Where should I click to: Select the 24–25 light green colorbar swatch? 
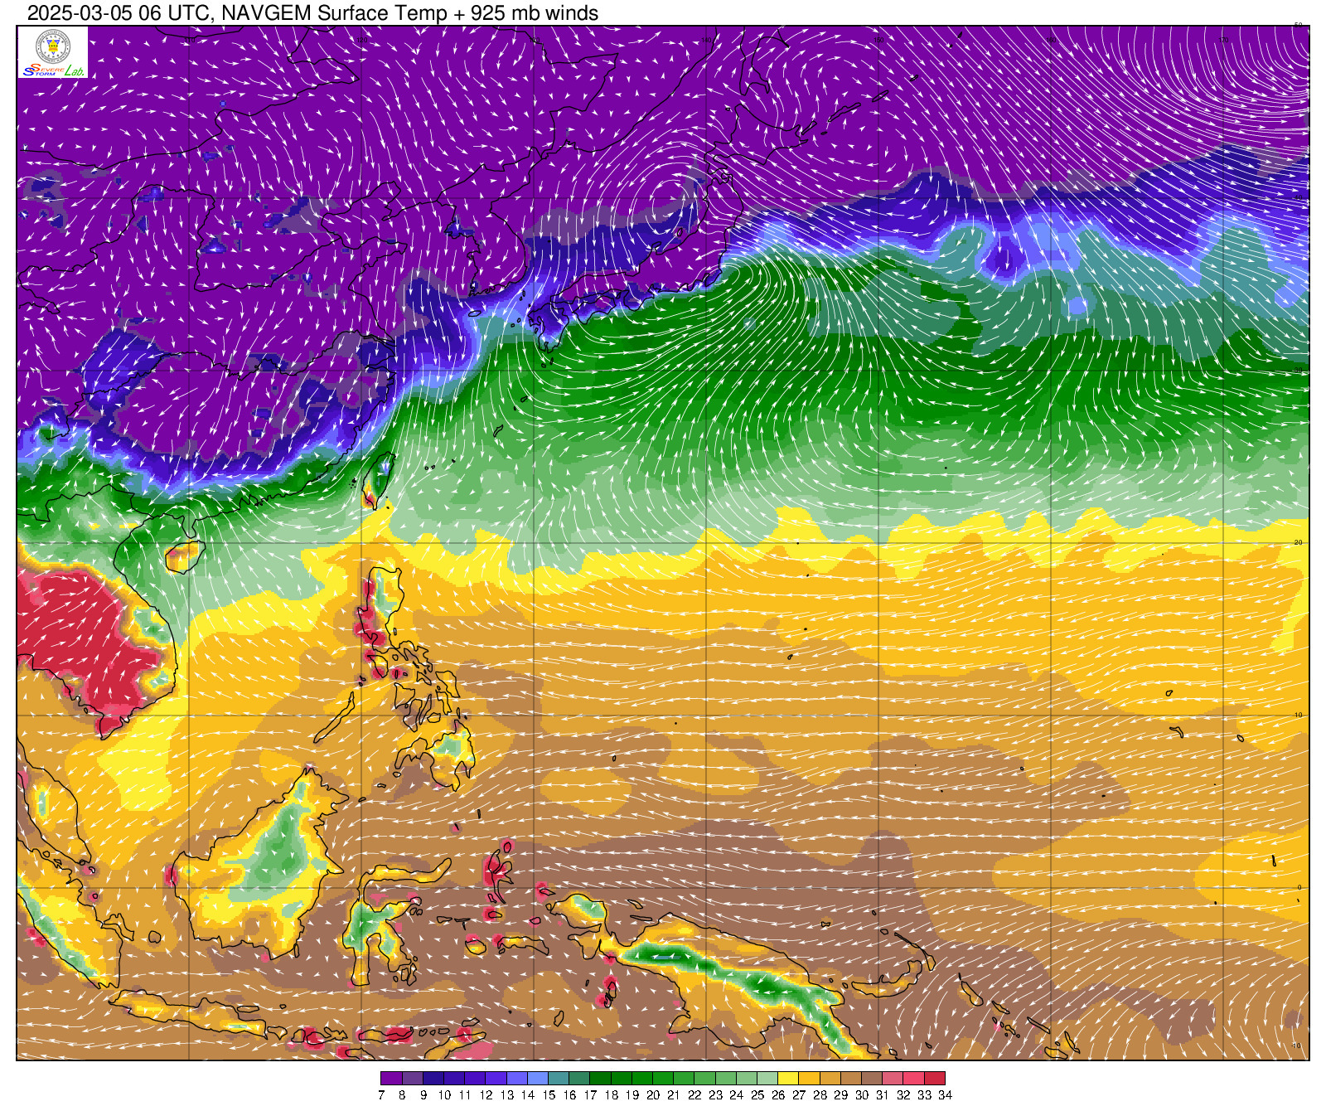coord(747,1078)
